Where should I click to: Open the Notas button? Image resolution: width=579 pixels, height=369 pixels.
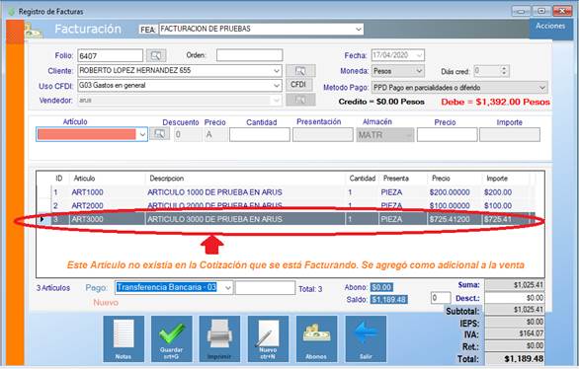click(124, 338)
